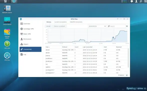The image size is (147, 91).
Task: Click the Search input field
Action: point(116,26)
